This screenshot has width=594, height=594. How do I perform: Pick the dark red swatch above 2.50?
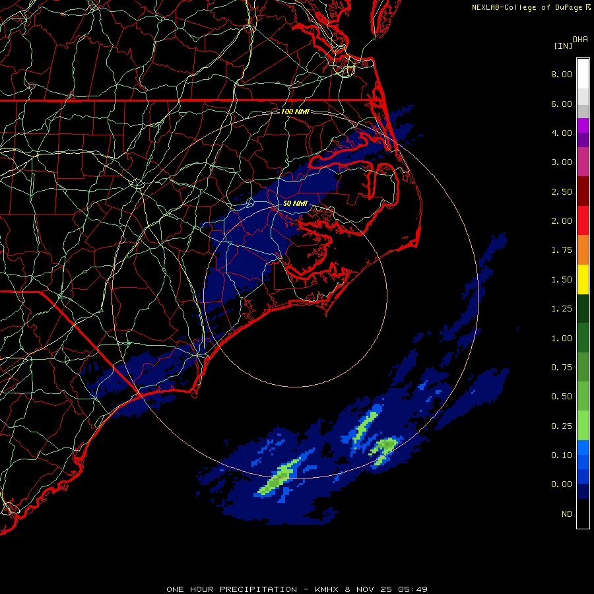[x=583, y=191]
